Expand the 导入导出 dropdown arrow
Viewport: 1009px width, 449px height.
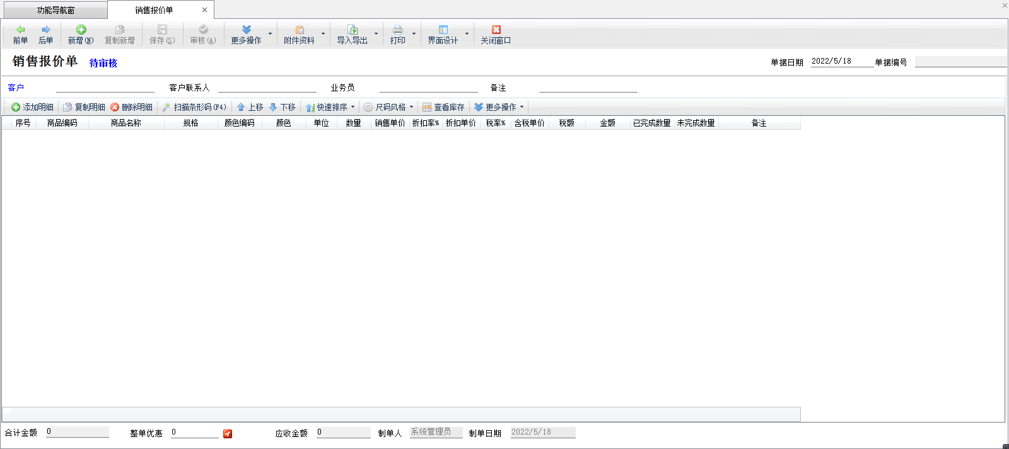tap(376, 34)
